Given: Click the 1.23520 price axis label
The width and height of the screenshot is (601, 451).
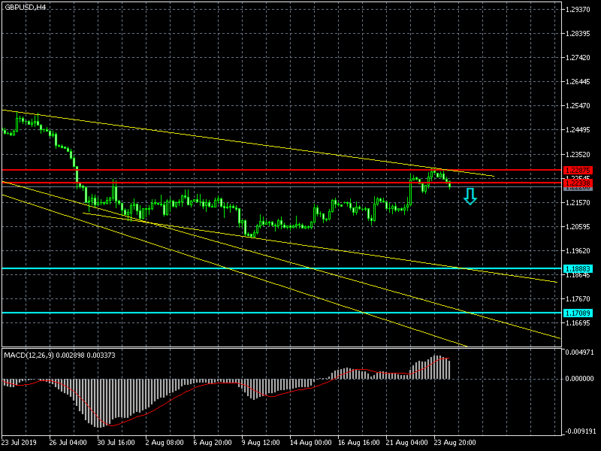Looking at the screenshot, I should click(x=578, y=155).
